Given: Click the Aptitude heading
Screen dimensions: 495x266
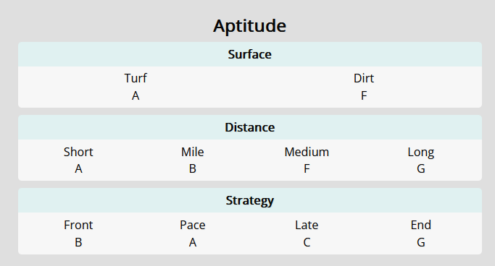Looking at the screenshot, I should pos(250,26).
